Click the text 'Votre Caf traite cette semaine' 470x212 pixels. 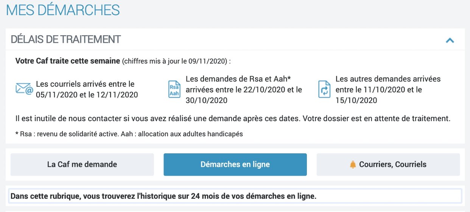click(x=68, y=61)
